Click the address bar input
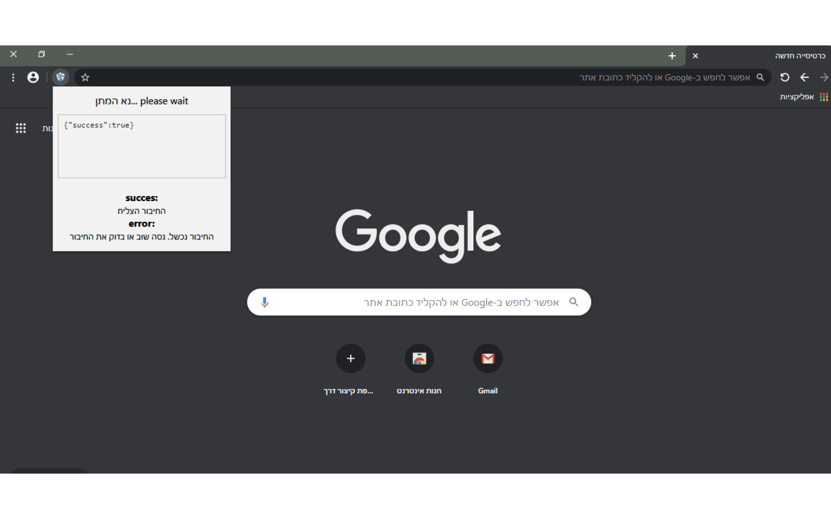 [423, 77]
